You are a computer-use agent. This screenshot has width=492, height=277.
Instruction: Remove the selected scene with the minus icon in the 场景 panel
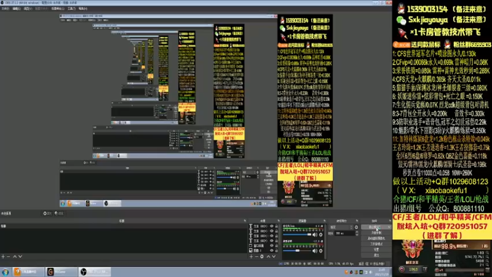point(9,257)
